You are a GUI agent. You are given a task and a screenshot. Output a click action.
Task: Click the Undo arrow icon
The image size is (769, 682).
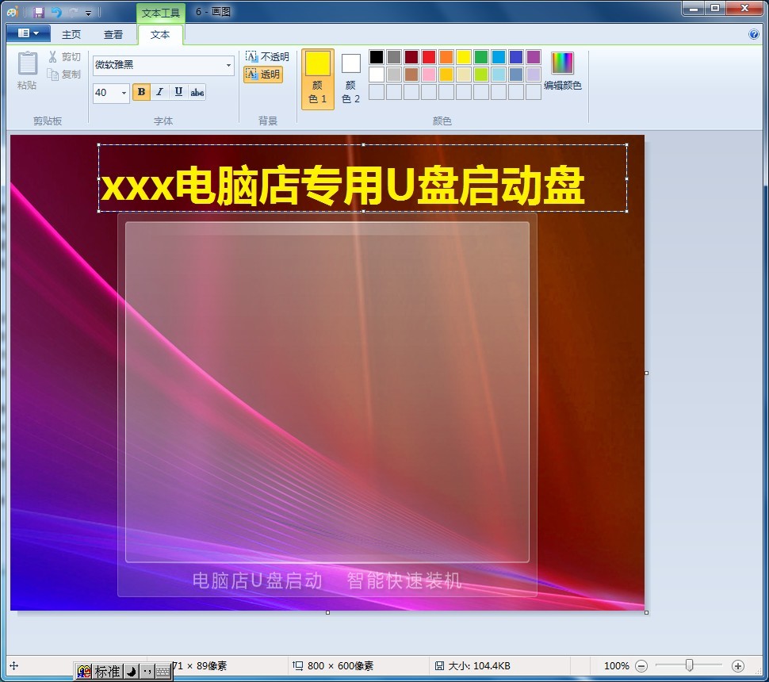[x=55, y=12]
